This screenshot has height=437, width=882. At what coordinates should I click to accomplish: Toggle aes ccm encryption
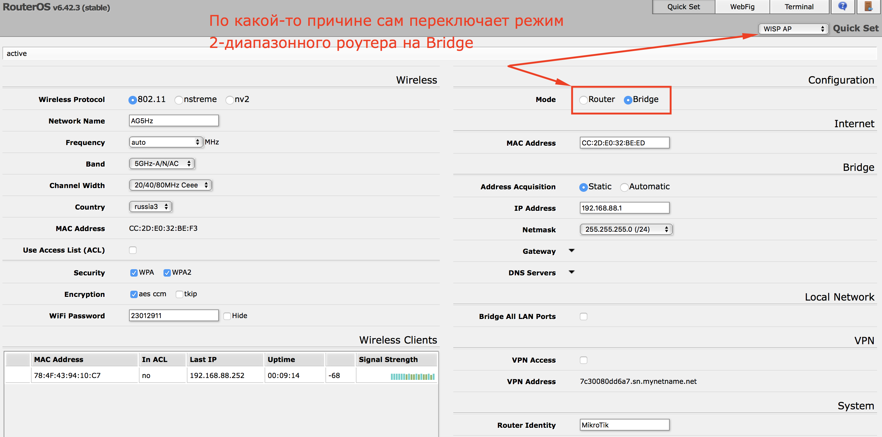(134, 294)
